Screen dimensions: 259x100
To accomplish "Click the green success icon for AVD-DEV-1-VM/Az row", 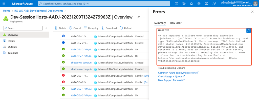I will click(x=63, y=88).
